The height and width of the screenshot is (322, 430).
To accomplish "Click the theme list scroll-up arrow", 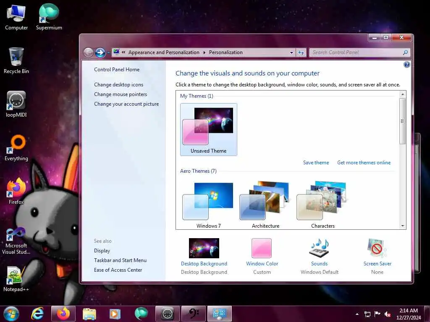I will (x=403, y=94).
